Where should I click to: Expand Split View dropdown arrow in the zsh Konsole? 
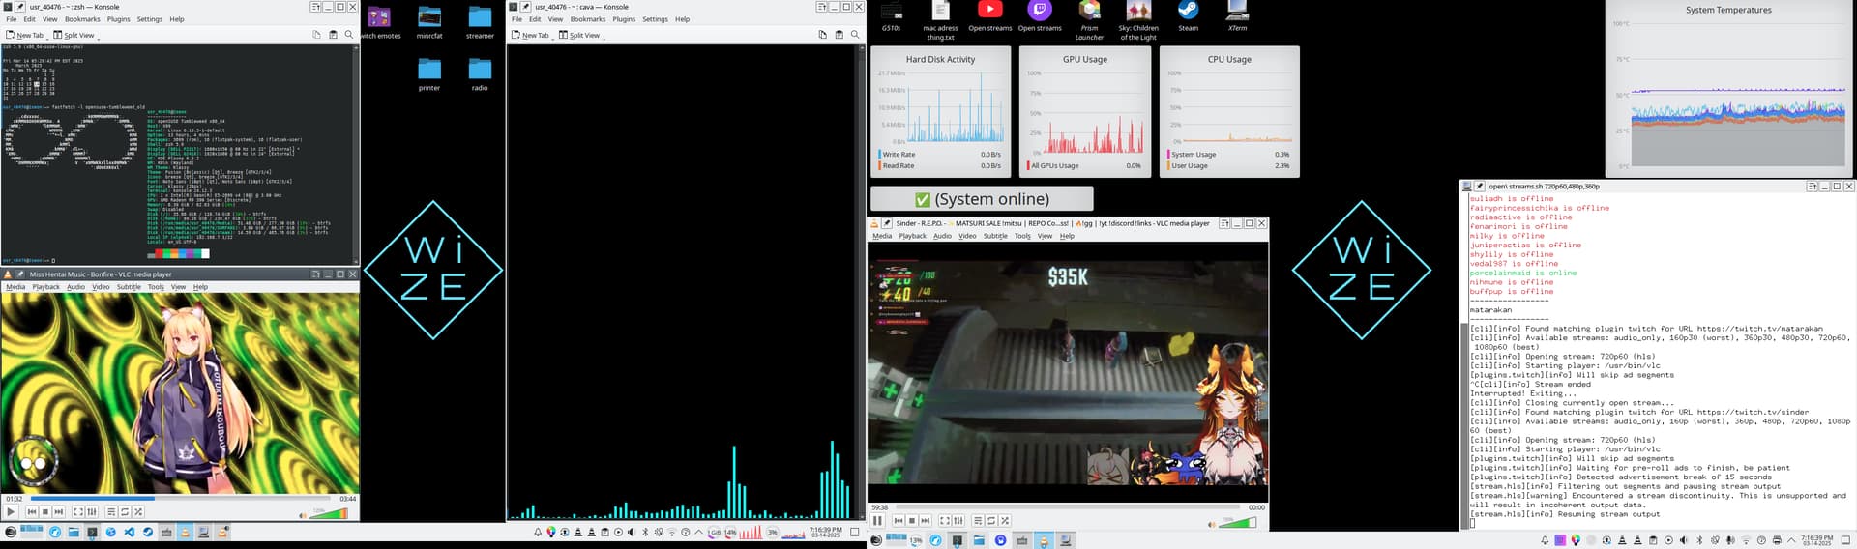point(99,38)
